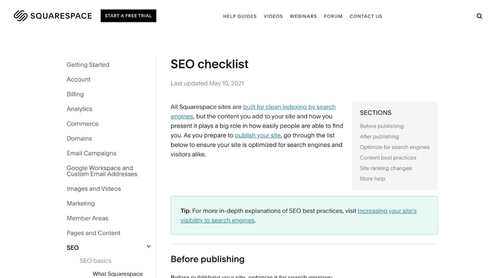Click the START A FREE TRIAL button
The height and width of the screenshot is (278, 495).
[128, 15]
